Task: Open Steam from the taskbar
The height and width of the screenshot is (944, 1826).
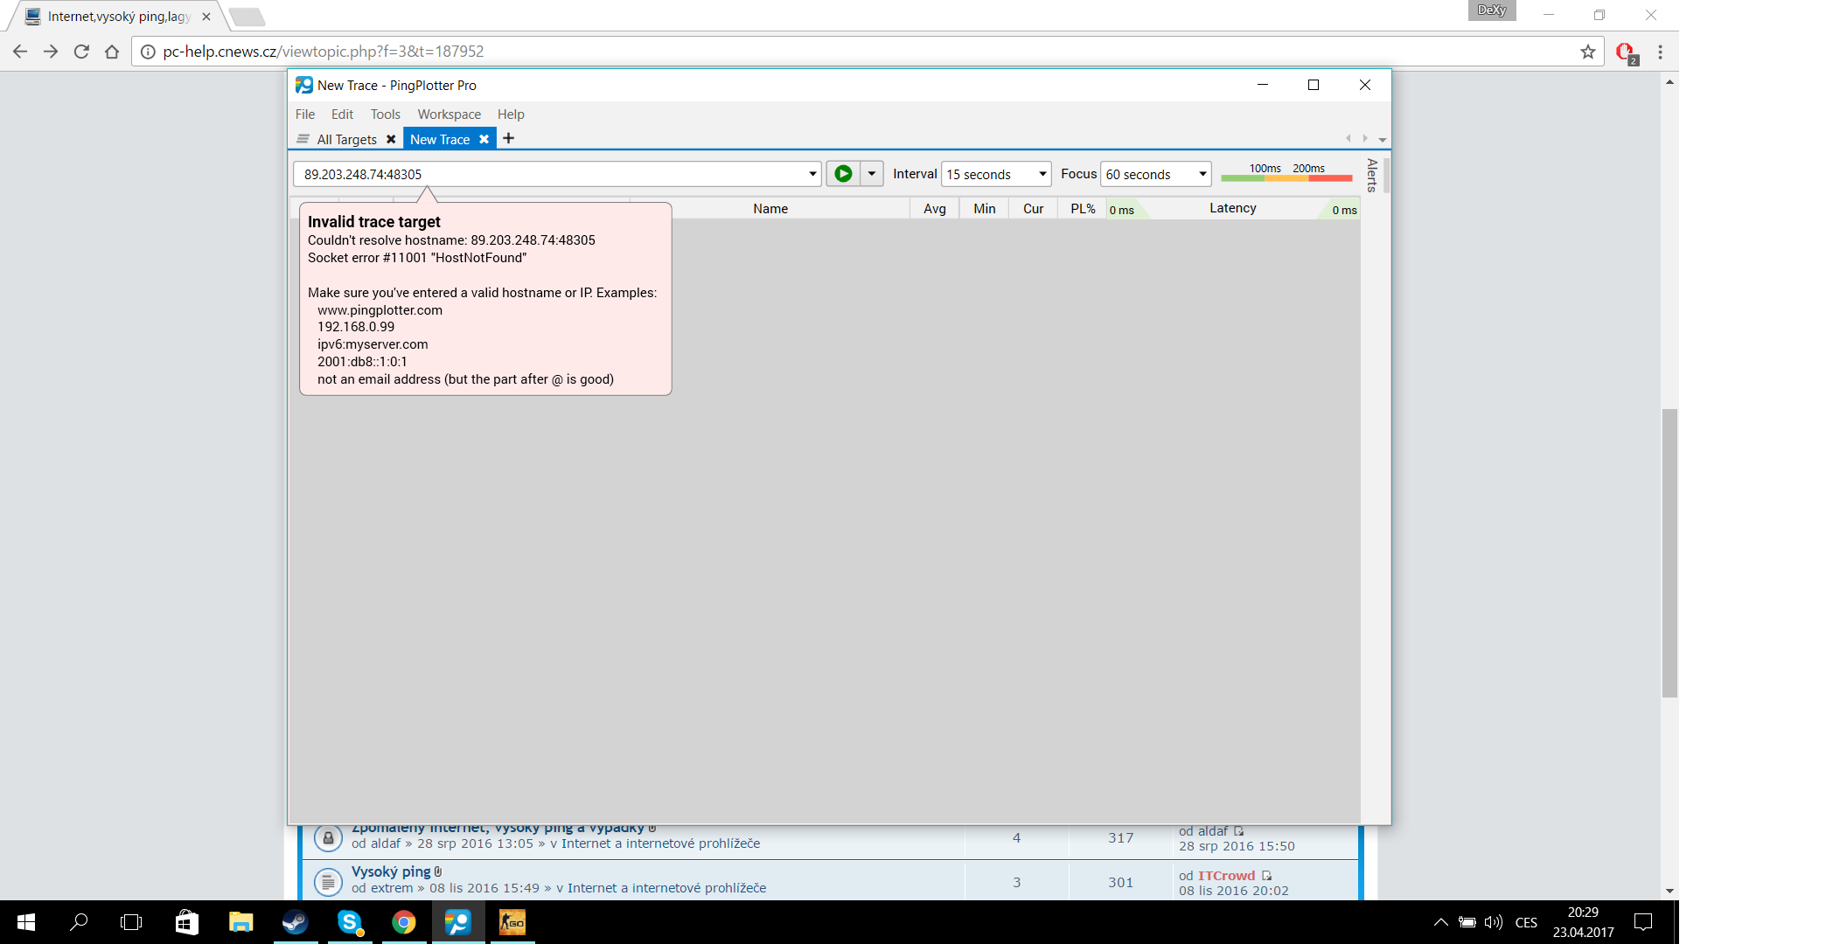Action: pyautogui.click(x=295, y=922)
